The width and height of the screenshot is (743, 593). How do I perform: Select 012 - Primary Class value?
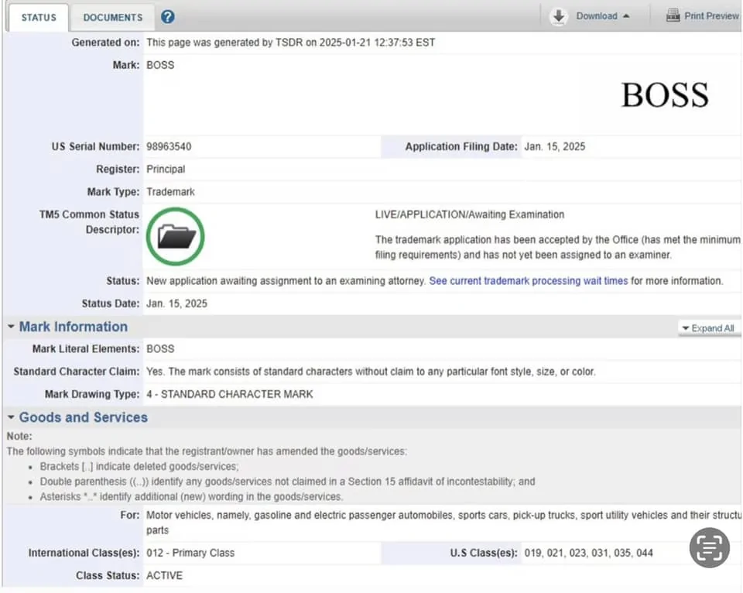click(190, 553)
